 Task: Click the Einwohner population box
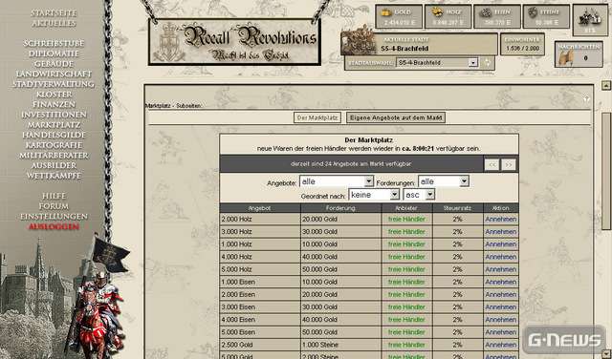(523, 45)
